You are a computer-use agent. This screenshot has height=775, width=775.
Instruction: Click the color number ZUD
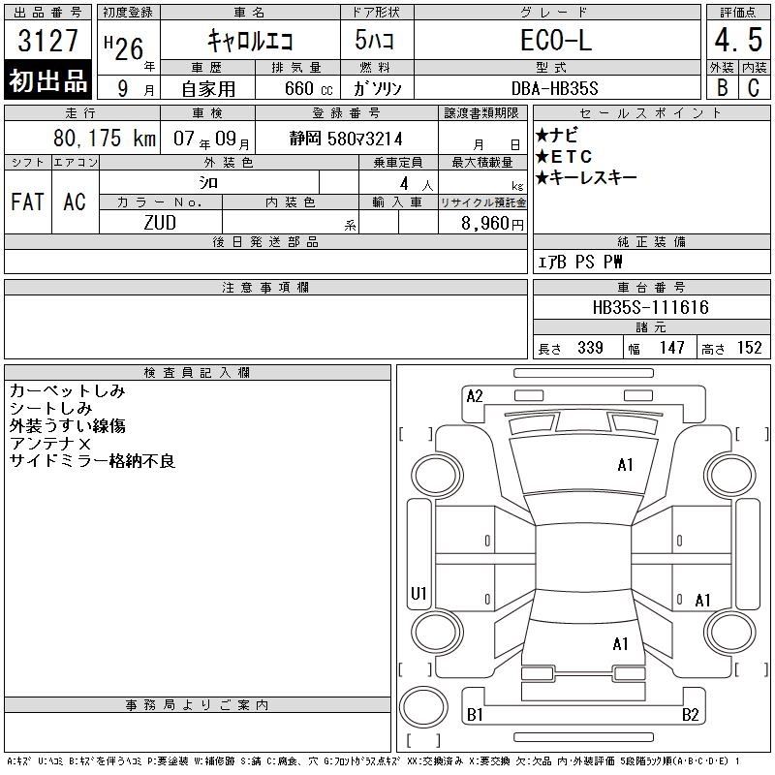pyautogui.click(x=160, y=223)
